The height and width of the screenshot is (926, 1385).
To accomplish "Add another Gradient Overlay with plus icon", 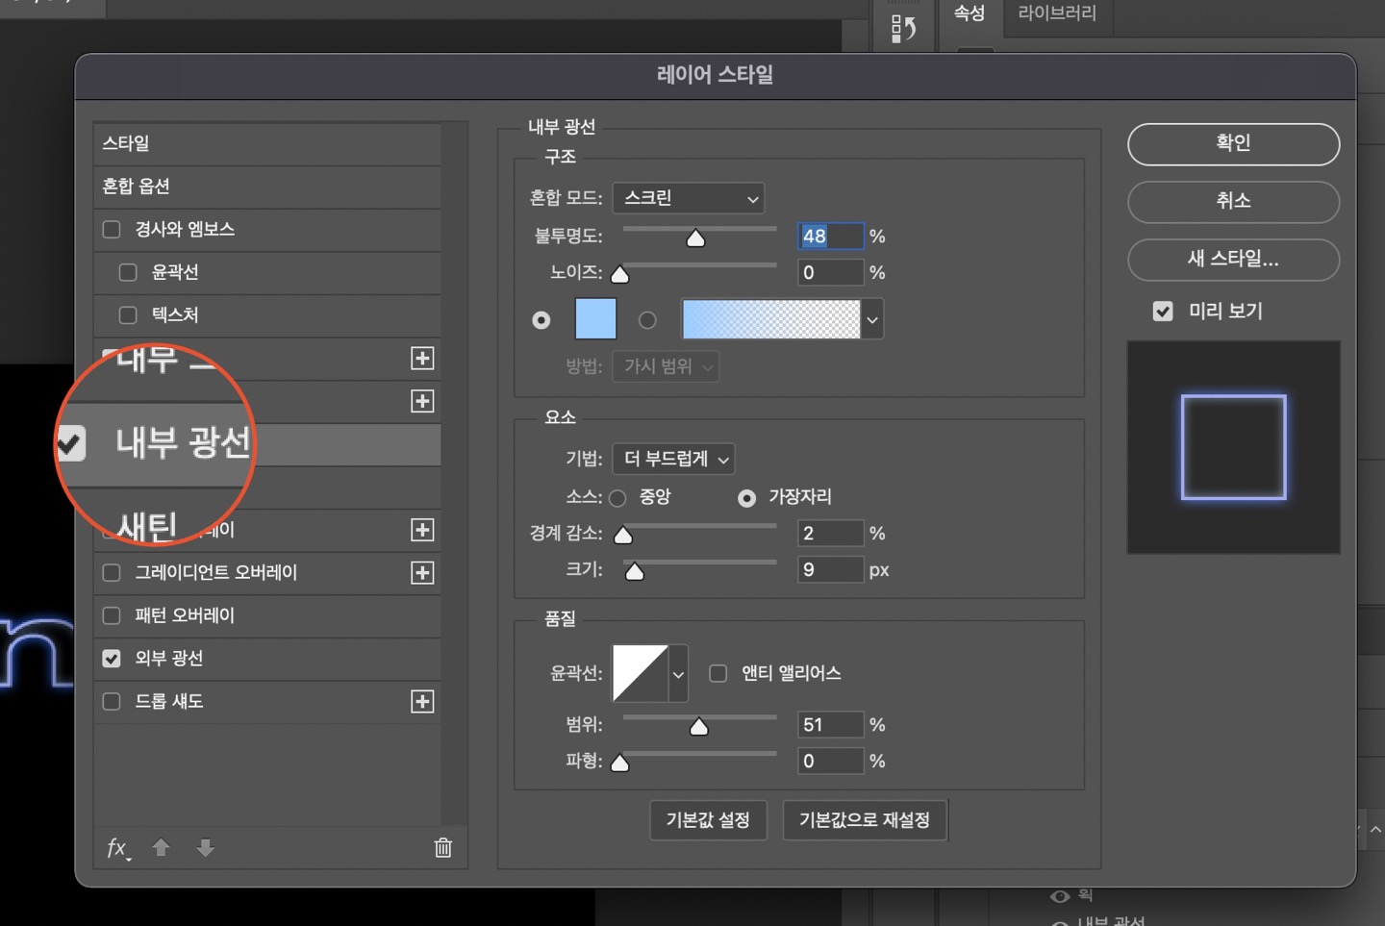I will [x=422, y=573].
